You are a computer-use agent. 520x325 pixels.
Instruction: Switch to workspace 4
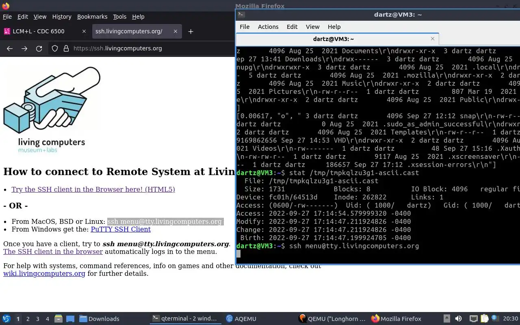coord(47,319)
